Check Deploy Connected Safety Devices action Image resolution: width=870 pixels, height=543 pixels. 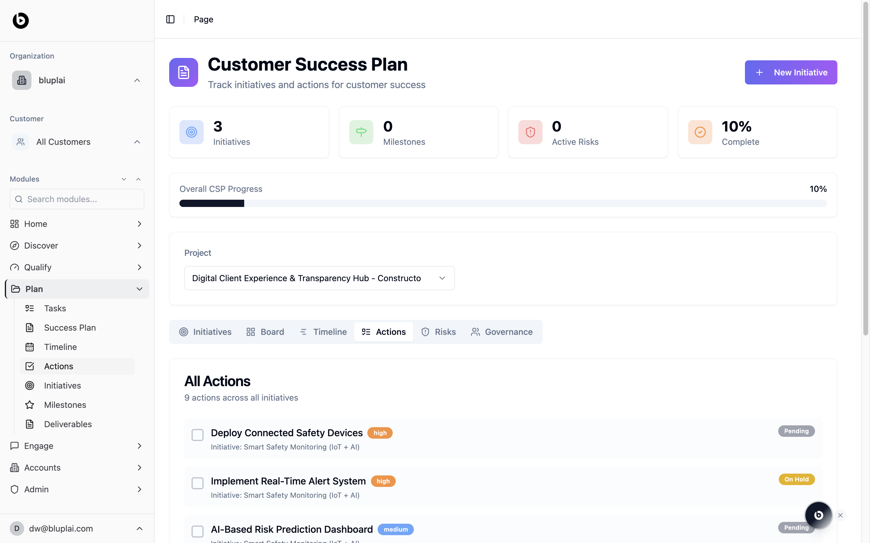coord(197,435)
